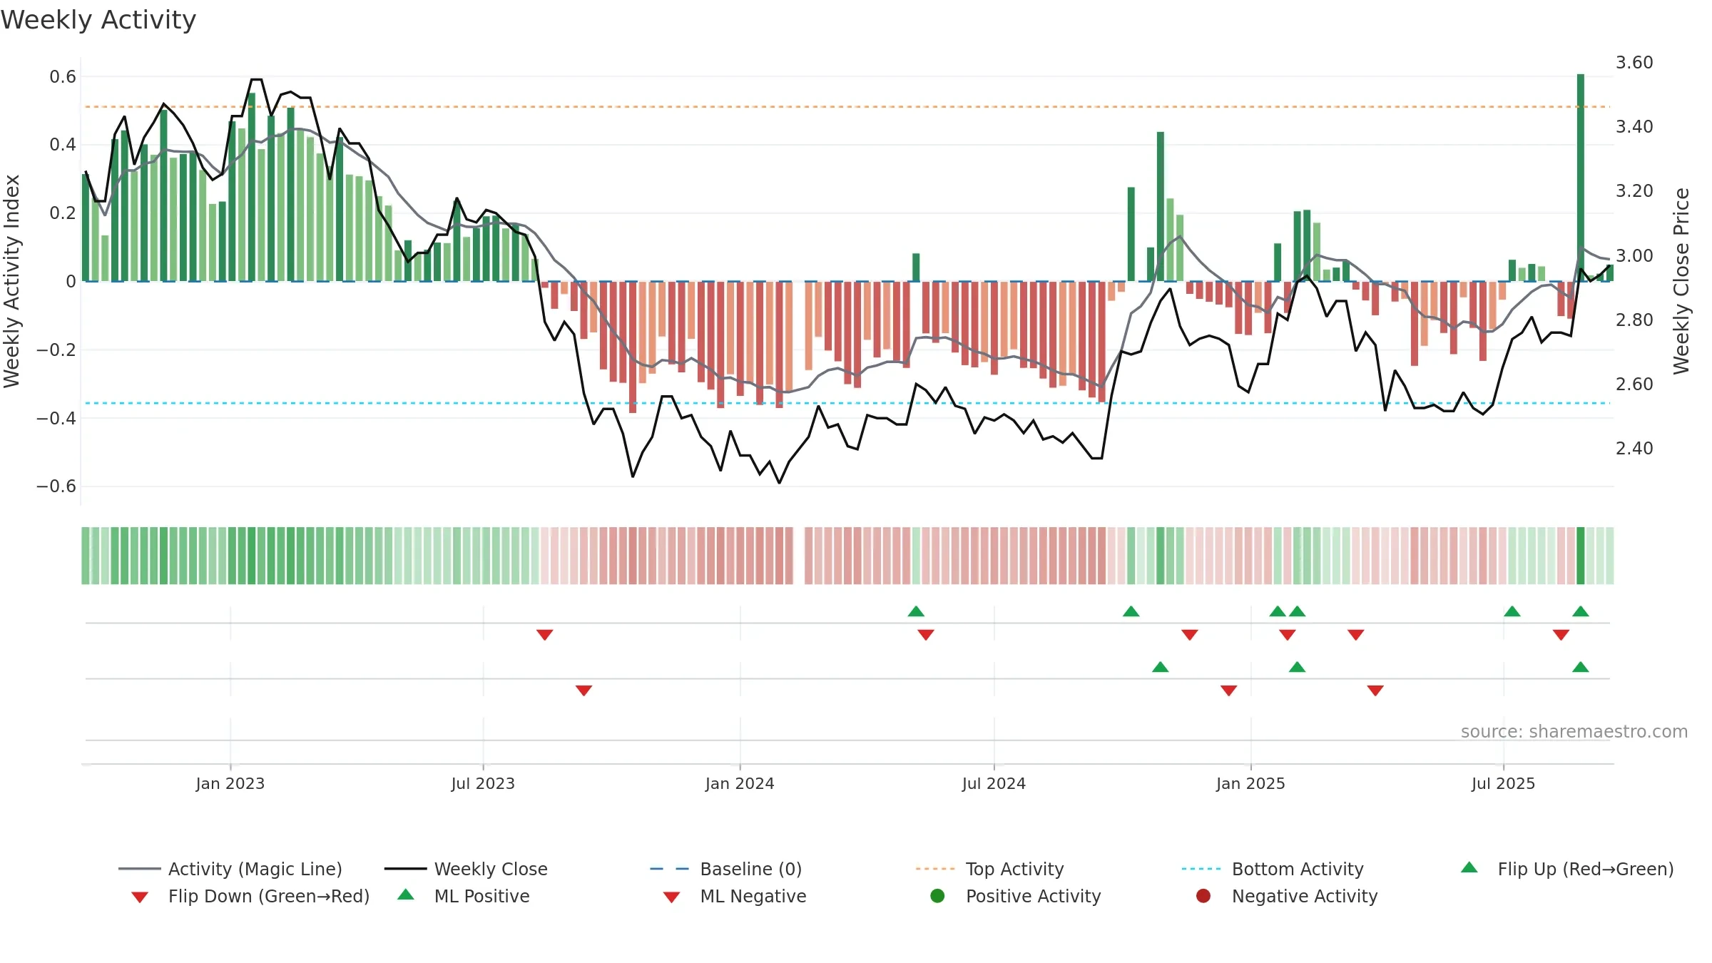Toggle the Flip Up (Red→Green) legend entry
This screenshot has height=963, width=1712.
[x=1567, y=869]
